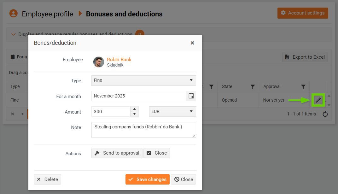Open the Type dropdown showing Fine
This screenshot has height=194, width=338.
point(143,80)
